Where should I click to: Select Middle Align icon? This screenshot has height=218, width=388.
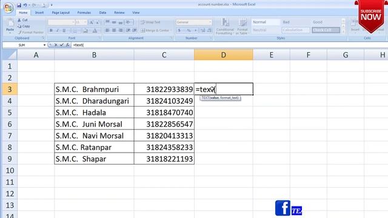[x=114, y=22]
